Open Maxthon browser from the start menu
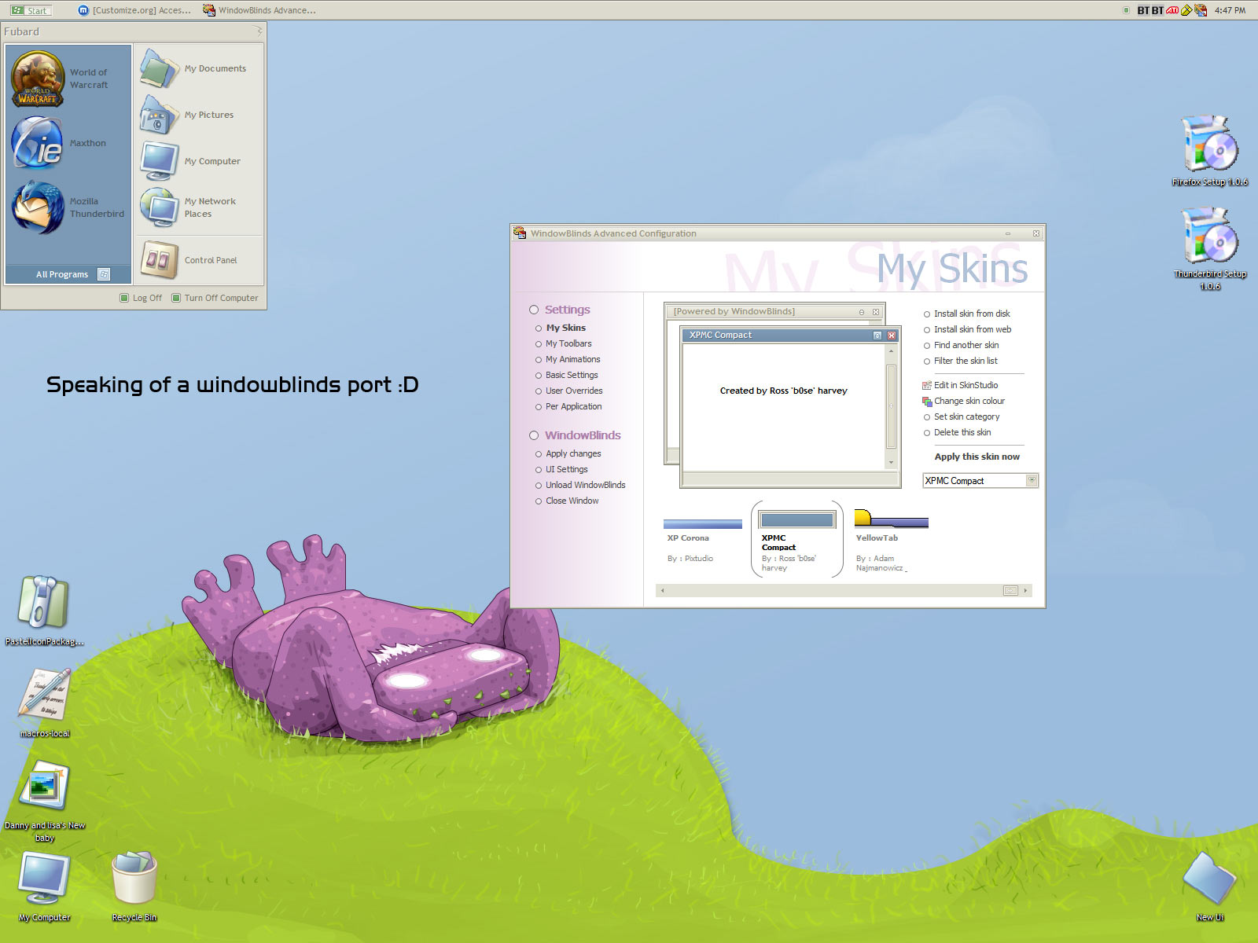This screenshot has height=943, width=1258. pos(68,143)
